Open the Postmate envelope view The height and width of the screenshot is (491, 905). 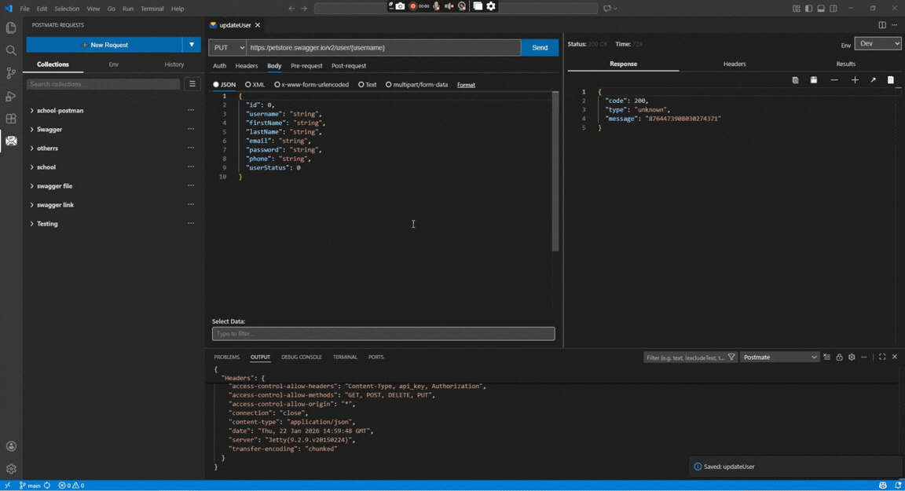coord(11,141)
